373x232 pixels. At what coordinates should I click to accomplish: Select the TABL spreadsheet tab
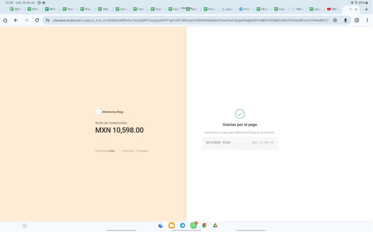[x=104, y=9]
